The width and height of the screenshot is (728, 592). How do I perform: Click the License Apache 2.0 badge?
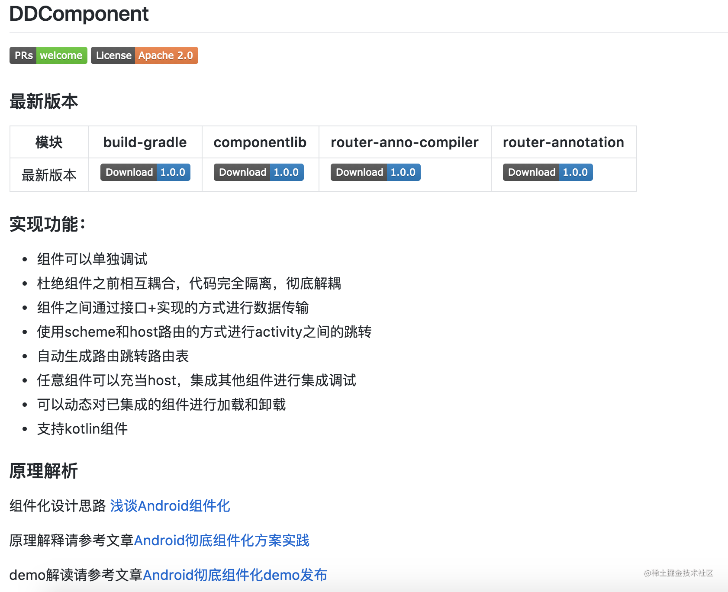coord(145,55)
